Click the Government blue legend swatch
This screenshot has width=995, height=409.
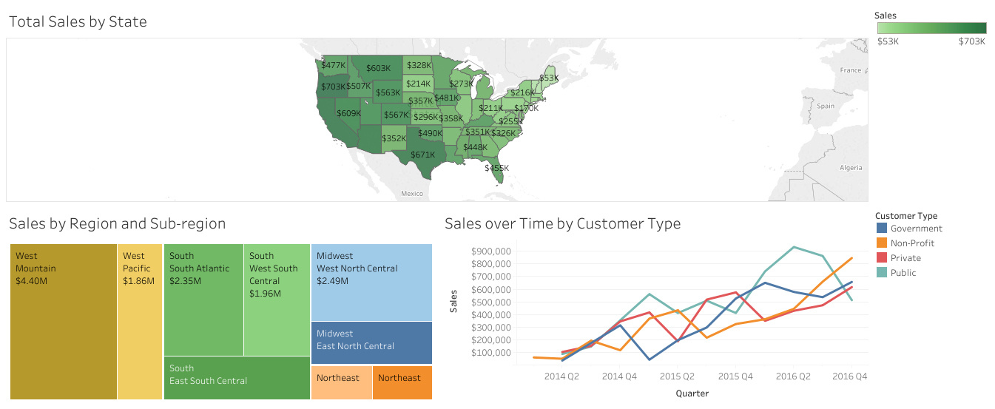tap(881, 229)
